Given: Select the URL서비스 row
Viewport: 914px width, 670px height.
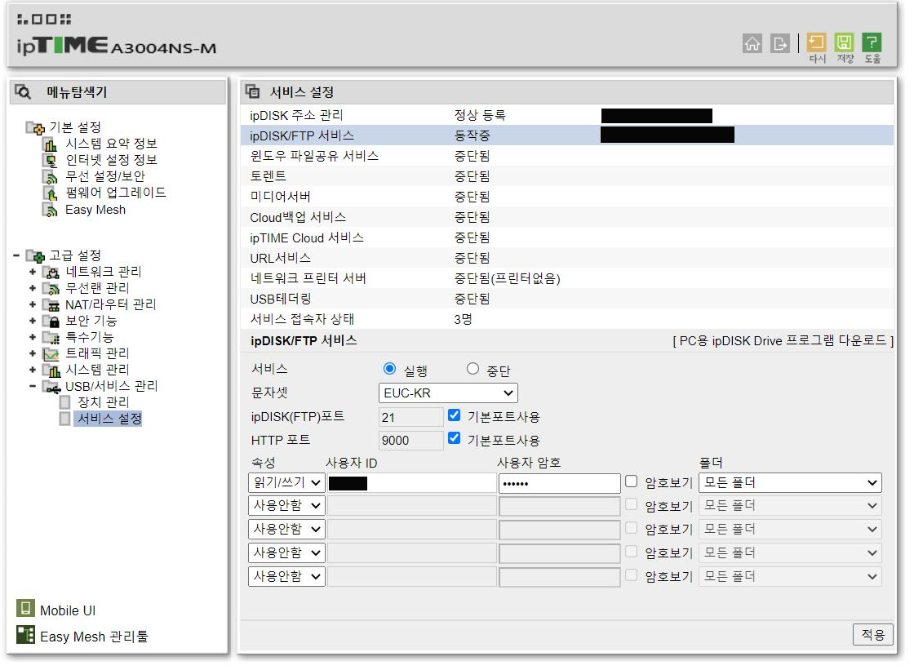Looking at the screenshot, I should click(566, 258).
